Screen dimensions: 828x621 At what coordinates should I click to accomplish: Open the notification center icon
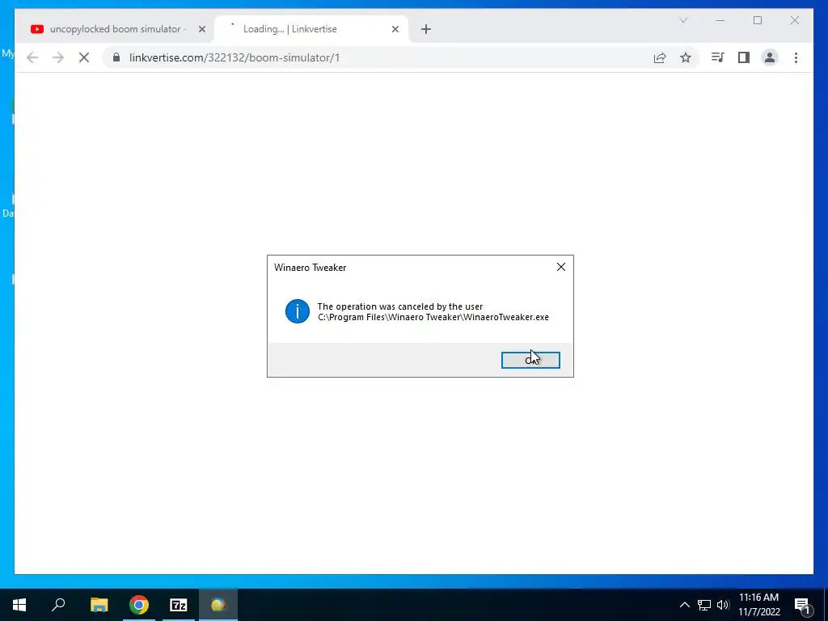(x=801, y=605)
